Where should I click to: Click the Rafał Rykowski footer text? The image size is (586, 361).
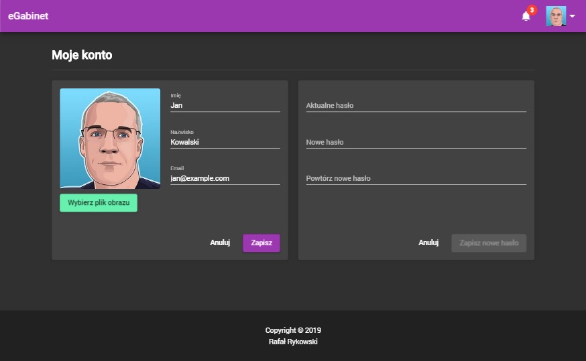point(293,342)
